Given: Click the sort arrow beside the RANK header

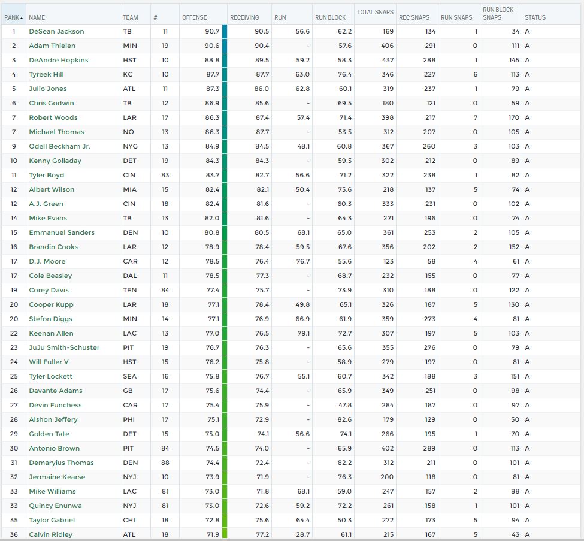Looking at the screenshot, I should (22, 18).
